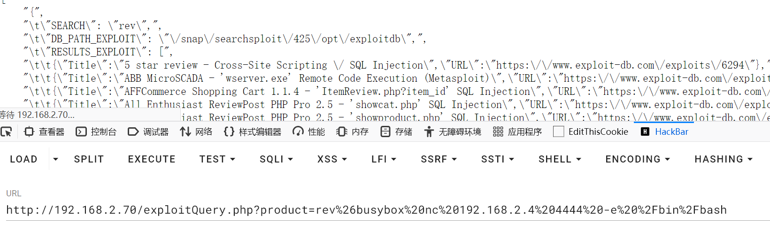This screenshot has width=770, height=232.
Task: Open the Network (网络) arrows icon
Action: pyautogui.click(x=185, y=132)
